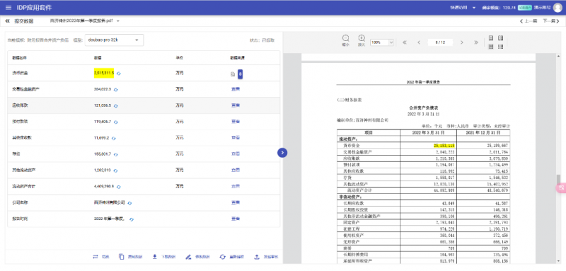Click the zoom out (缩小) magnifier icon
566x271 pixels.
(345, 38)
